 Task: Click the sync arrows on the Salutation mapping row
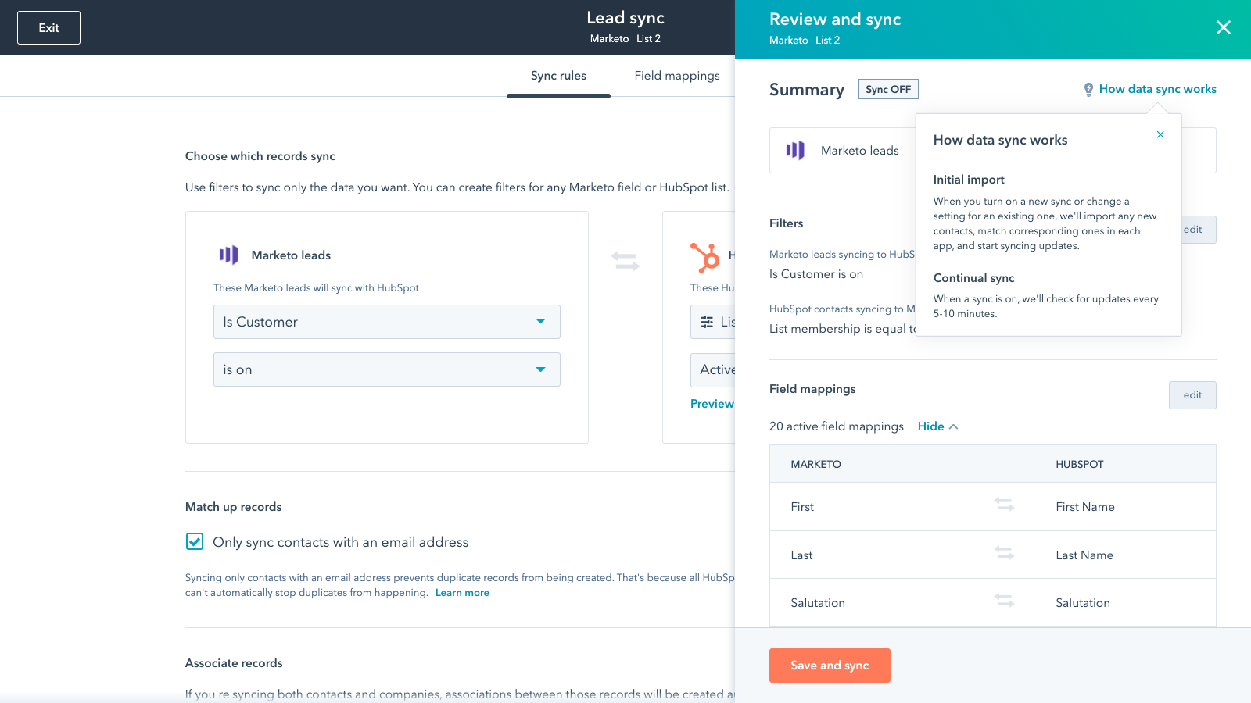tap(1005, 602)
